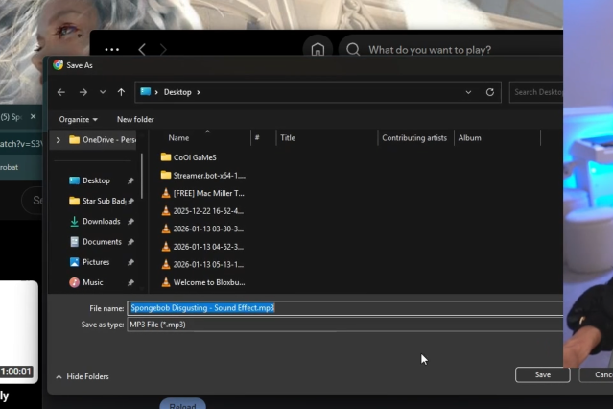Click the pin icon next to Documents
Image resolution: width=613 pixels, height=409 pixels.
(130, 242)
